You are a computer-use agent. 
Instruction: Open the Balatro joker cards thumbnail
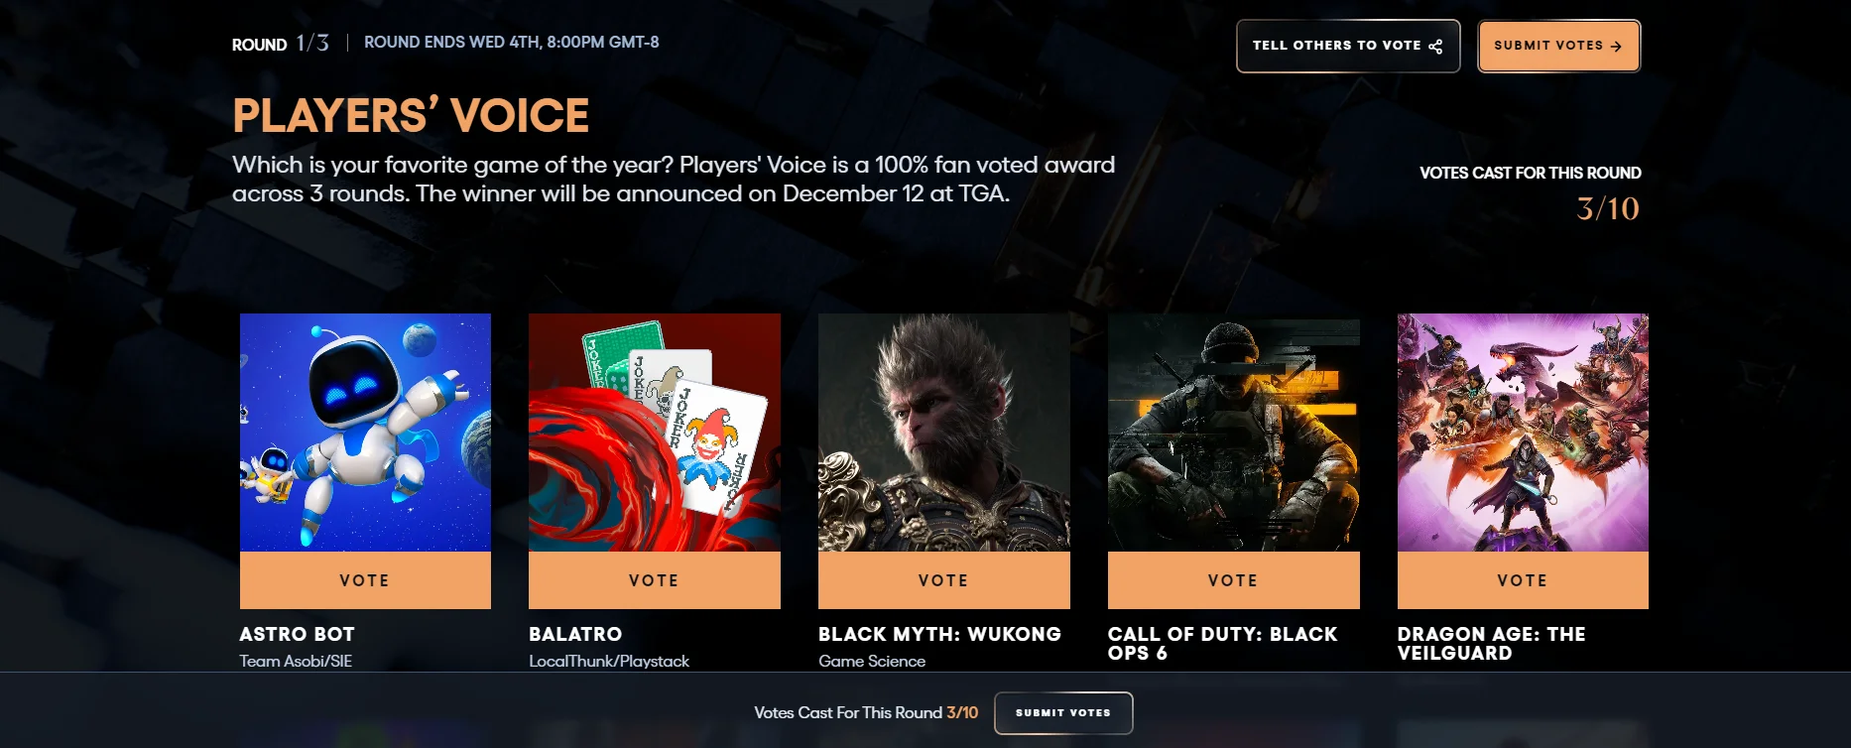[655, 433]
